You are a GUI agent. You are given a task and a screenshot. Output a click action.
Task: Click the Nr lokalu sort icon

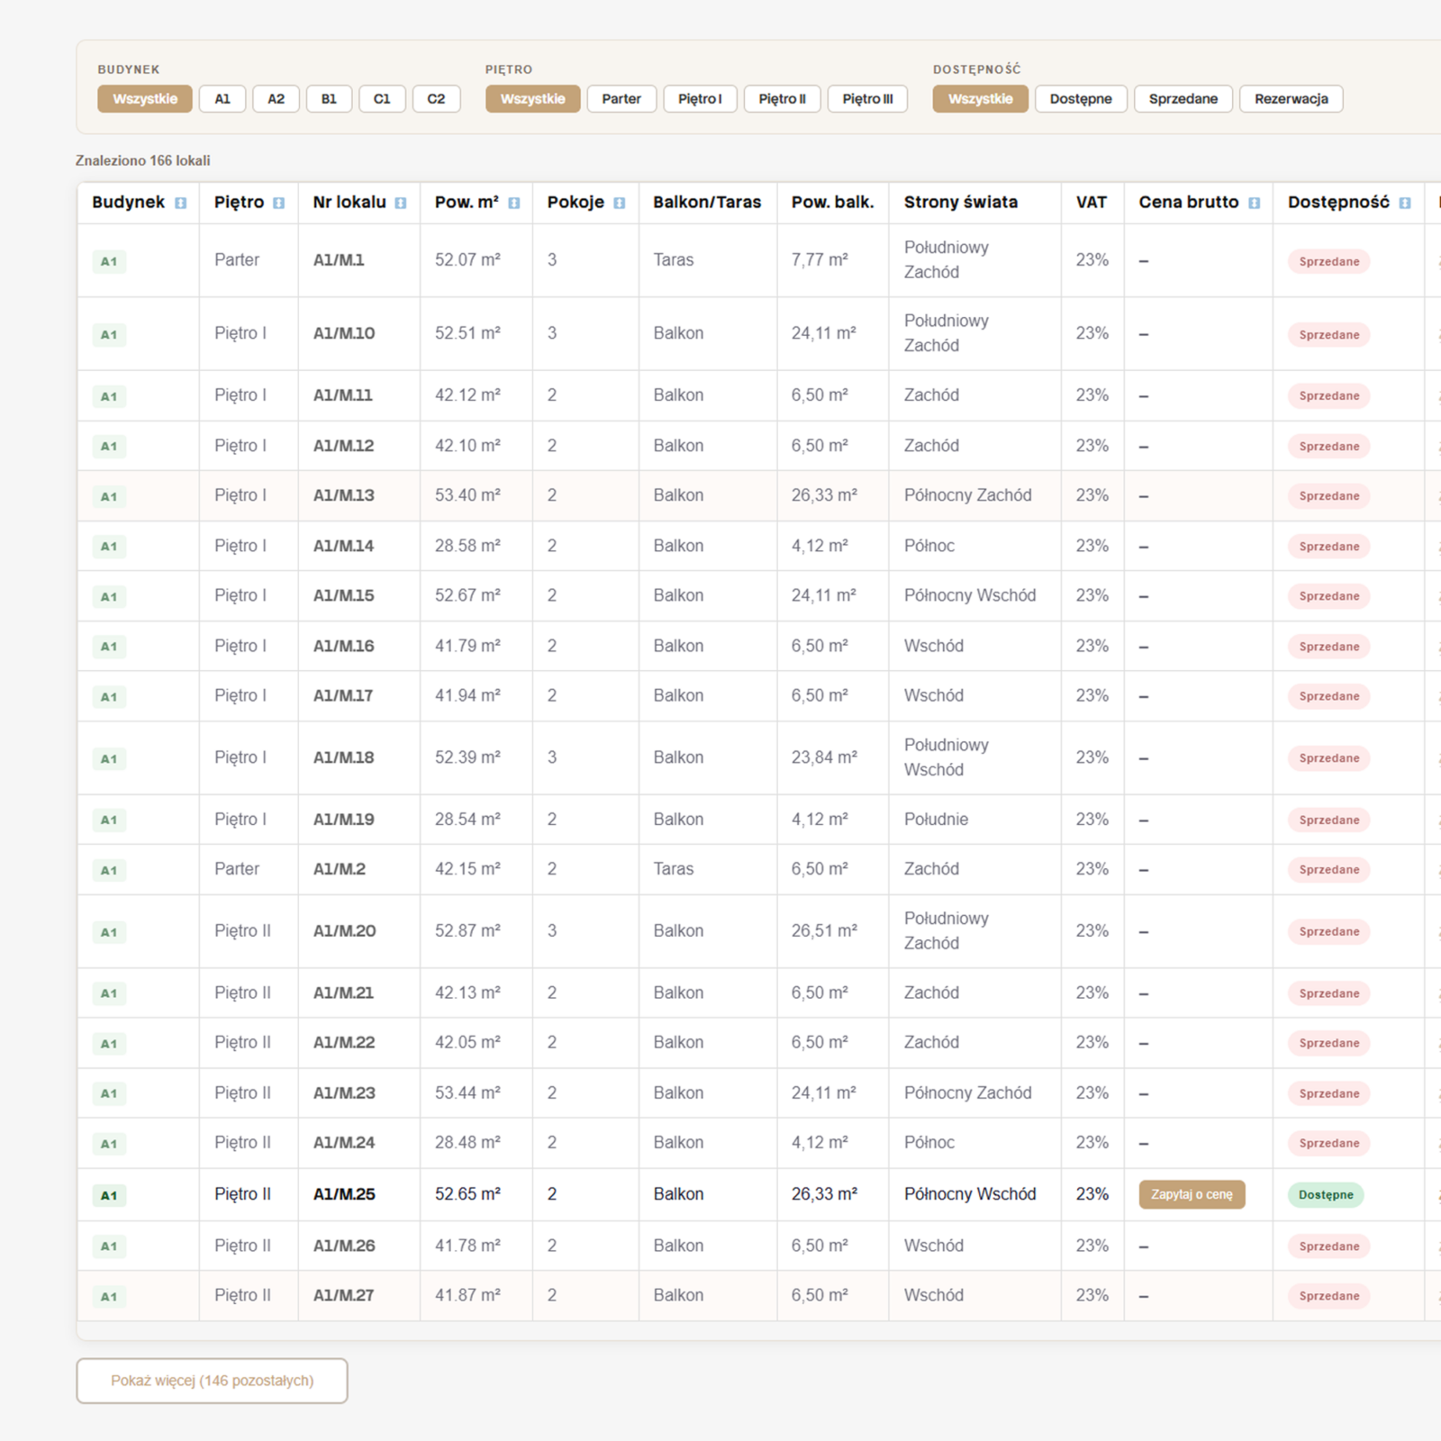[x=401, y=204]
